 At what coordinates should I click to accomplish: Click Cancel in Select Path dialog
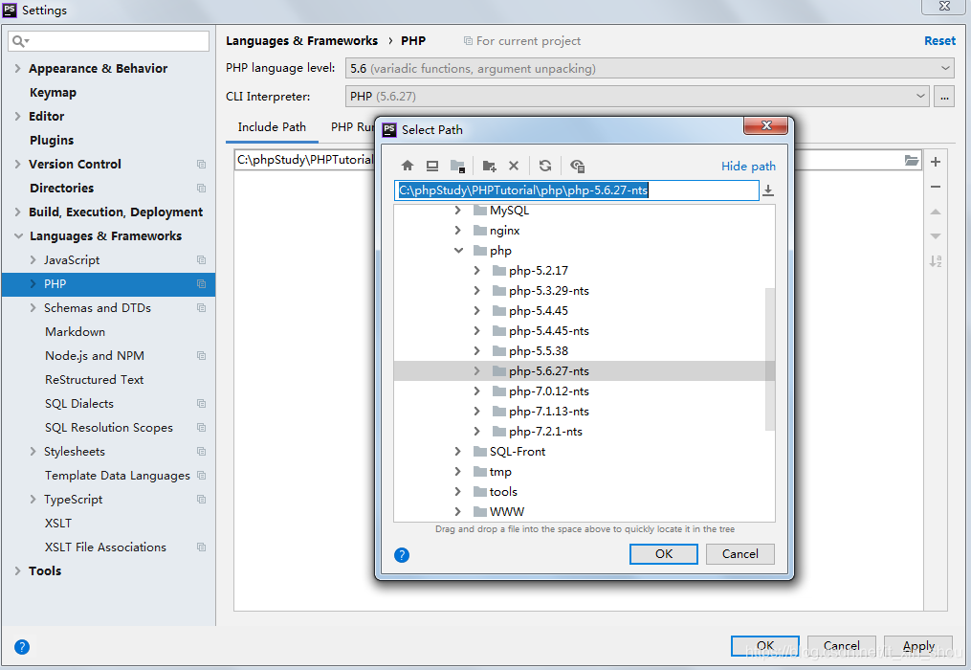point(740,554)
